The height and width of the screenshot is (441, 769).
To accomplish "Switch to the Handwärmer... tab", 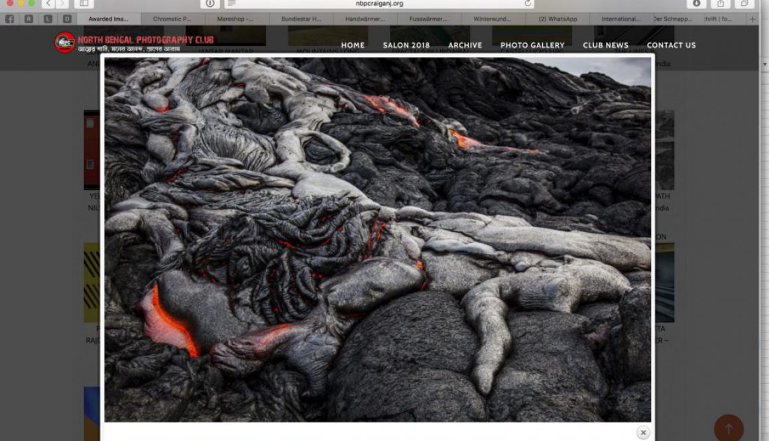I will [x=365, y=19].
